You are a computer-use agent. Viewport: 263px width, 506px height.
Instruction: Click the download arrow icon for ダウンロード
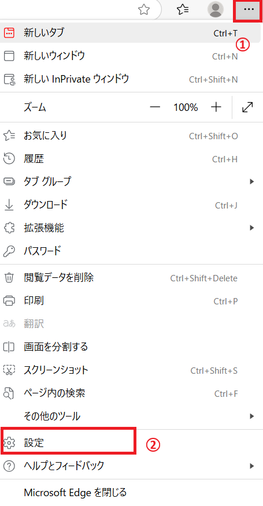pyautogui.click(x=9, y=205)
